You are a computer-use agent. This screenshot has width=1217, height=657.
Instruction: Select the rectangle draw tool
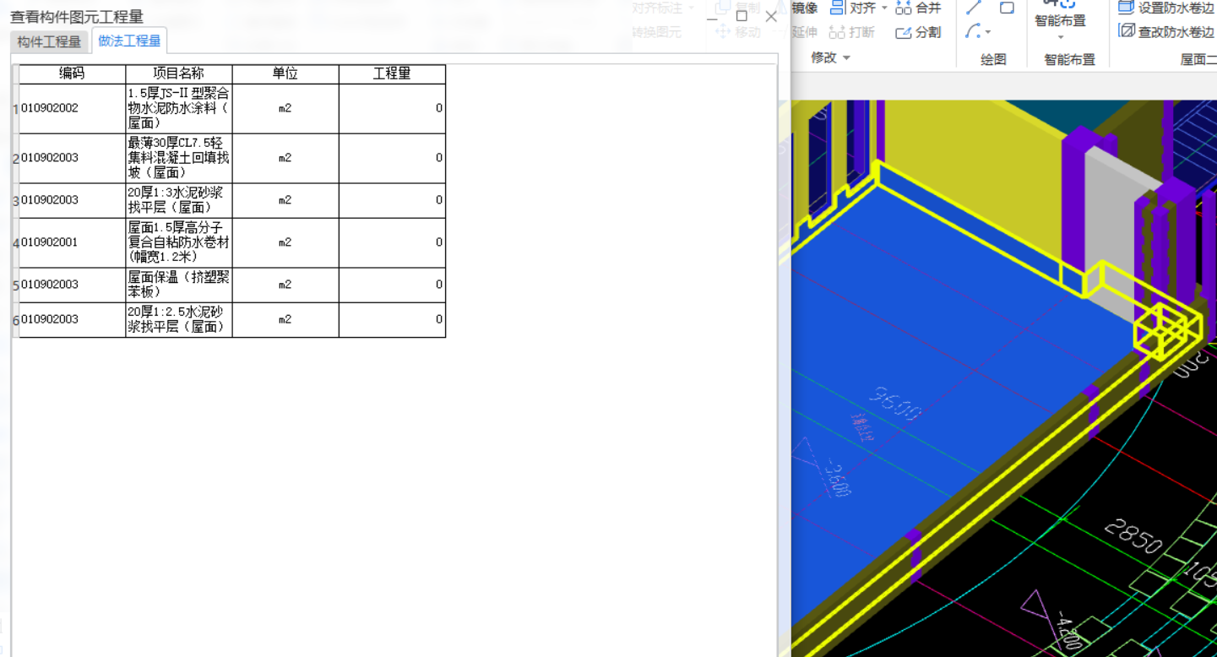click(1007, 8)
